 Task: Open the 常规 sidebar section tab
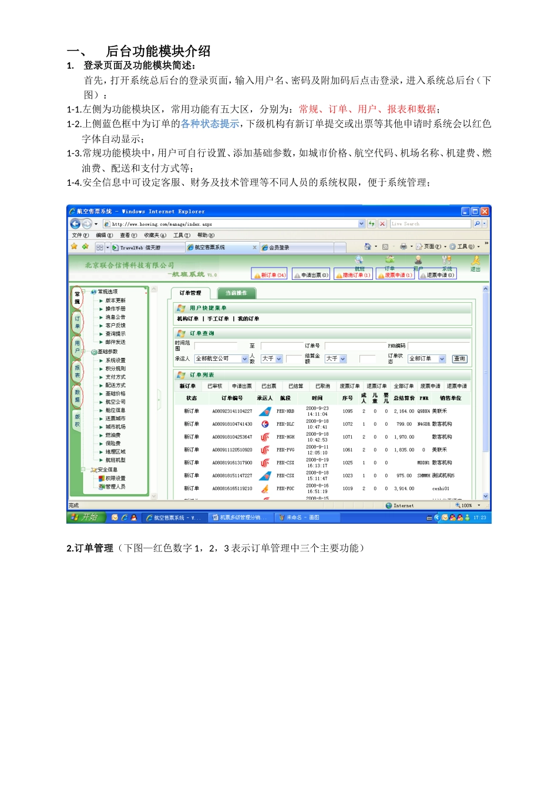(77, 298)
